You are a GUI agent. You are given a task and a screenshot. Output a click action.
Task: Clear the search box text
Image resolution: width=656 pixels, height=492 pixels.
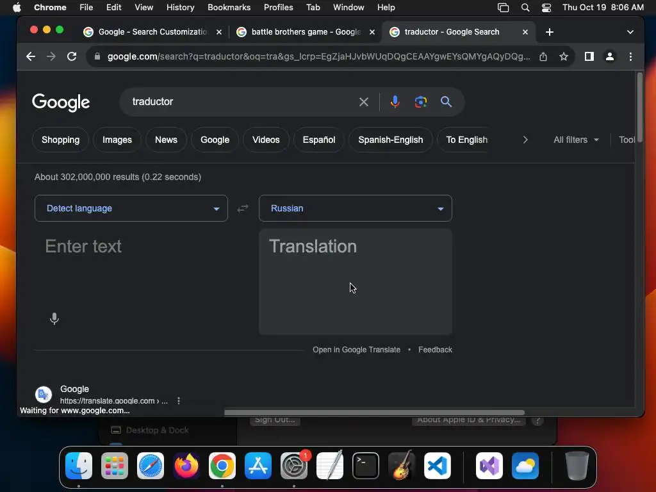[364, 102]
